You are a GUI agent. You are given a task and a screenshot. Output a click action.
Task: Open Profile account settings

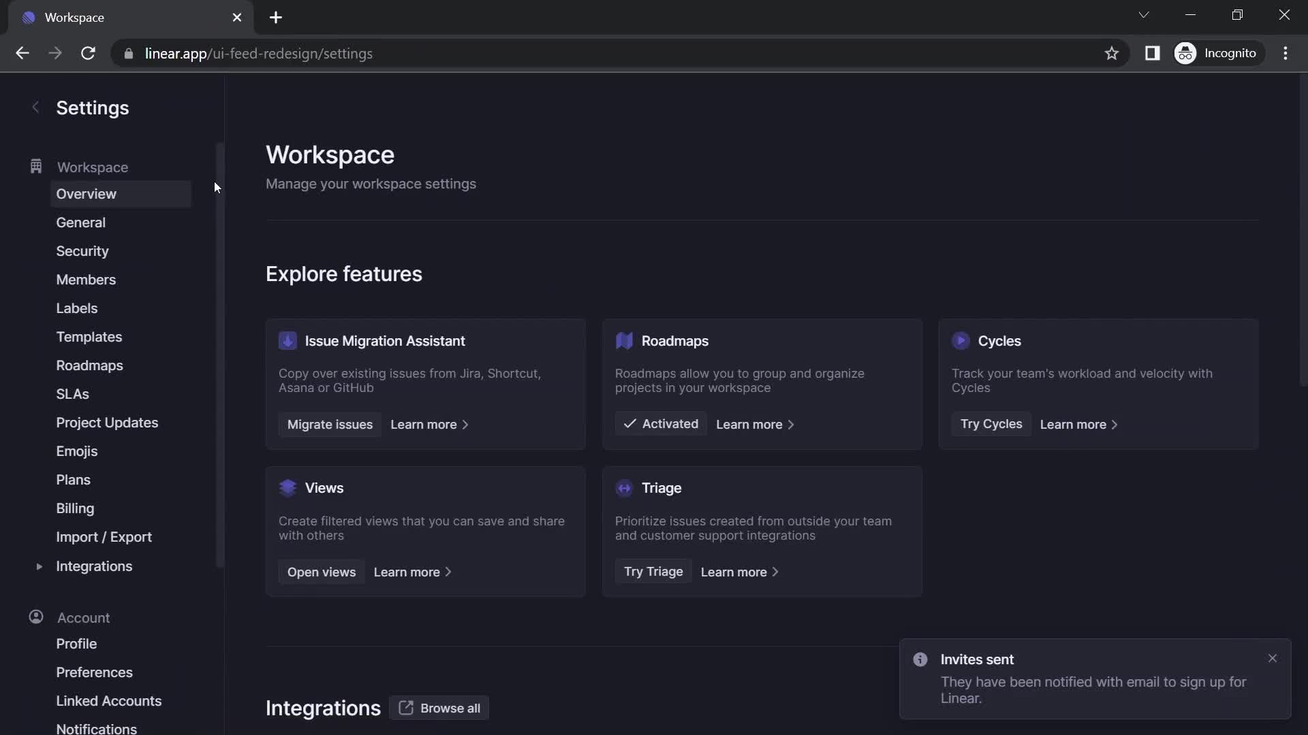pyautogui.click(x=76, y=644)
